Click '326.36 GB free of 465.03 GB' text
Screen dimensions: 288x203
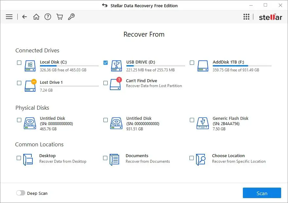point(63,70)
